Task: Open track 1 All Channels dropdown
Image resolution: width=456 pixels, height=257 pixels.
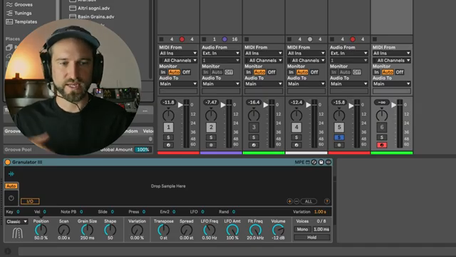Action: point(178,60)
